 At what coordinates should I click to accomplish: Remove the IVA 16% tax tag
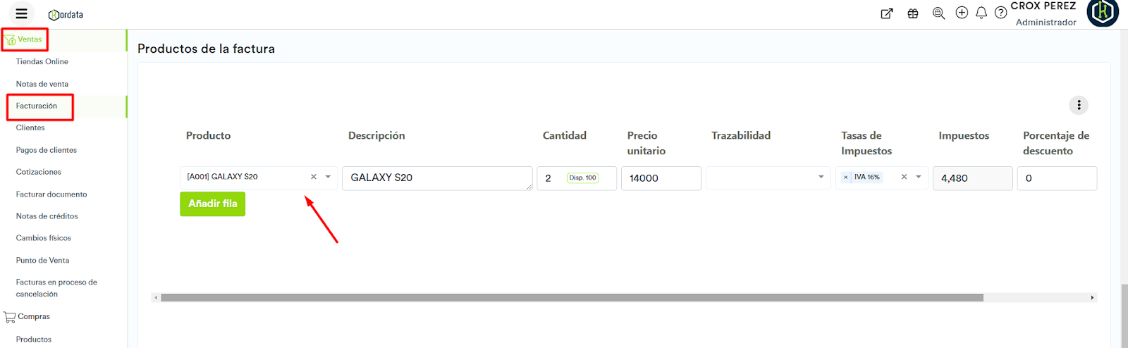point(846,178)
